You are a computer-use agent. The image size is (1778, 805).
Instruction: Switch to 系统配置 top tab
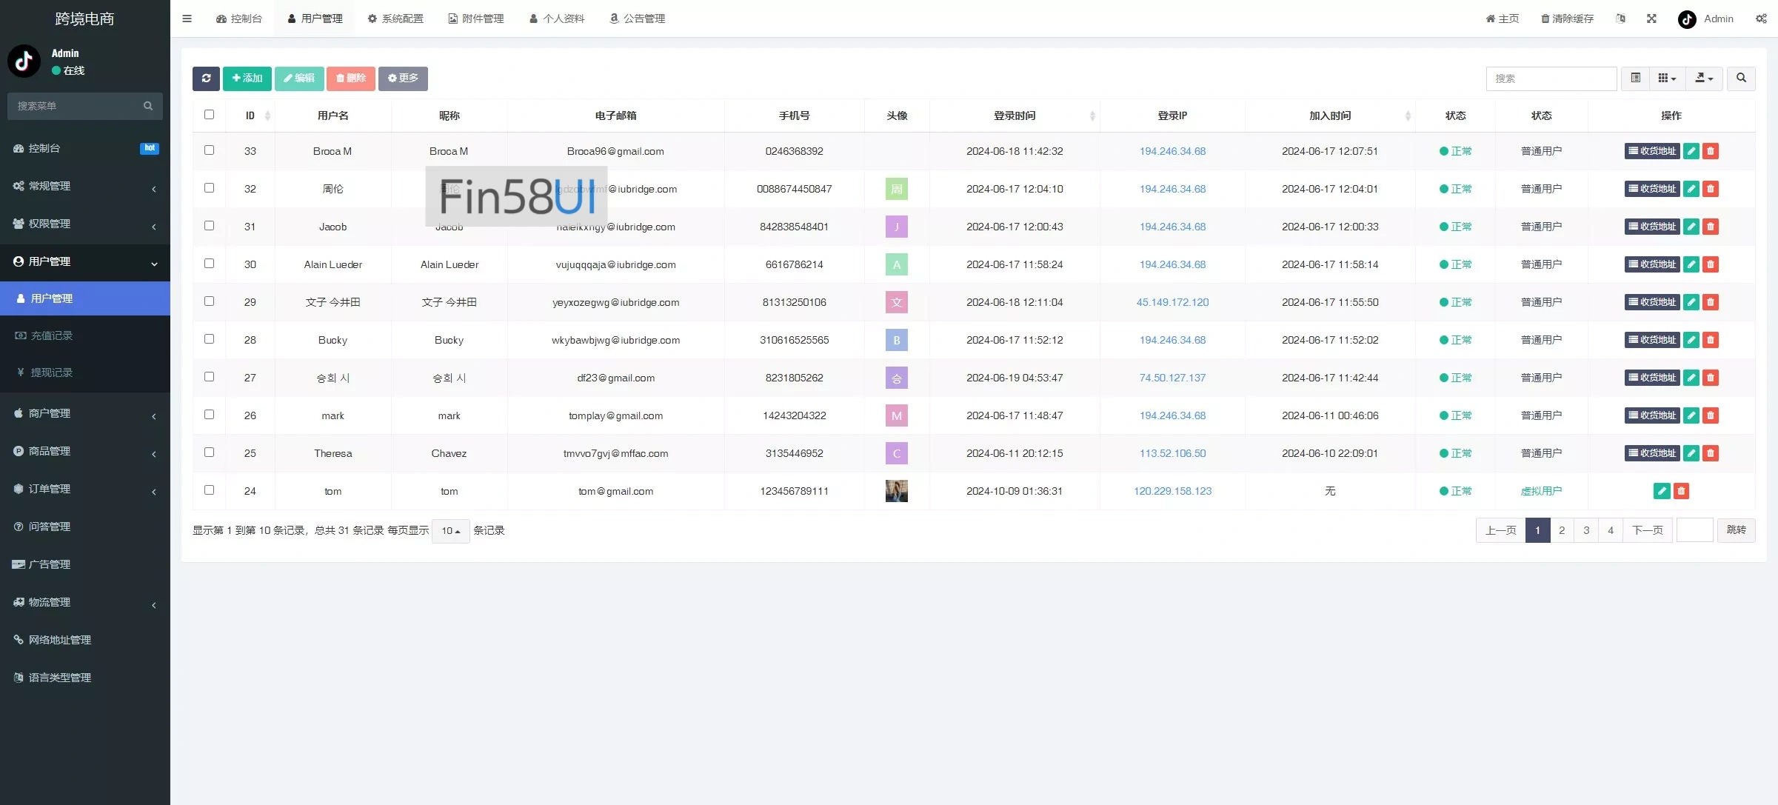tap(395, 19)
